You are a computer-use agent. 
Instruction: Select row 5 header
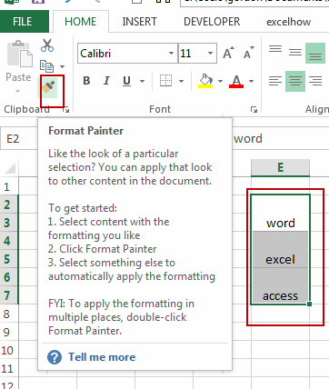pos(9,259)
